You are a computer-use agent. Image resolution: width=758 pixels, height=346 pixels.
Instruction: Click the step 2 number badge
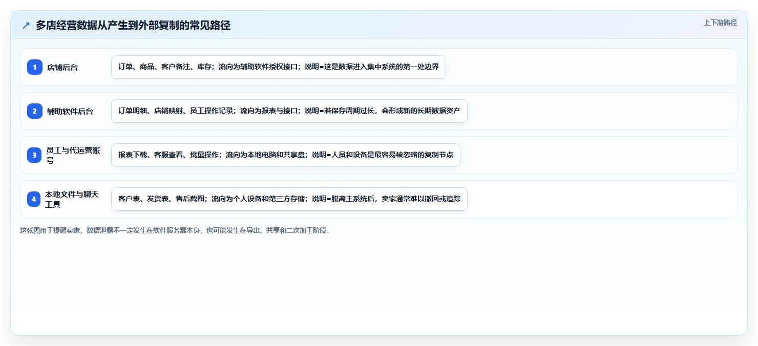(x=35, y=111)
